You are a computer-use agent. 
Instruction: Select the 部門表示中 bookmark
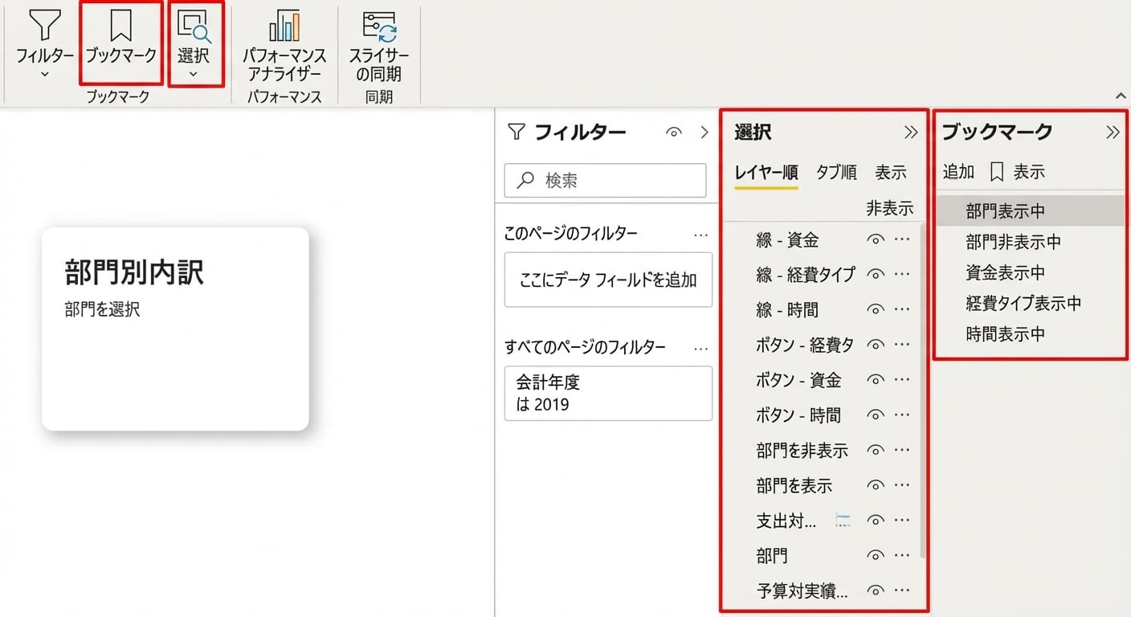click(1031, 211)
